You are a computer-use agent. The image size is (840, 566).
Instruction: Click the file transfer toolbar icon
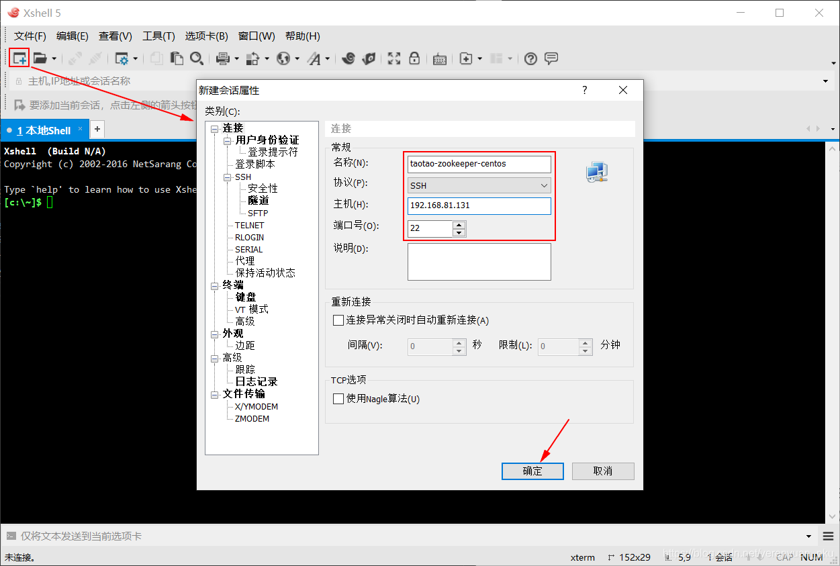(x=253, y=58)
